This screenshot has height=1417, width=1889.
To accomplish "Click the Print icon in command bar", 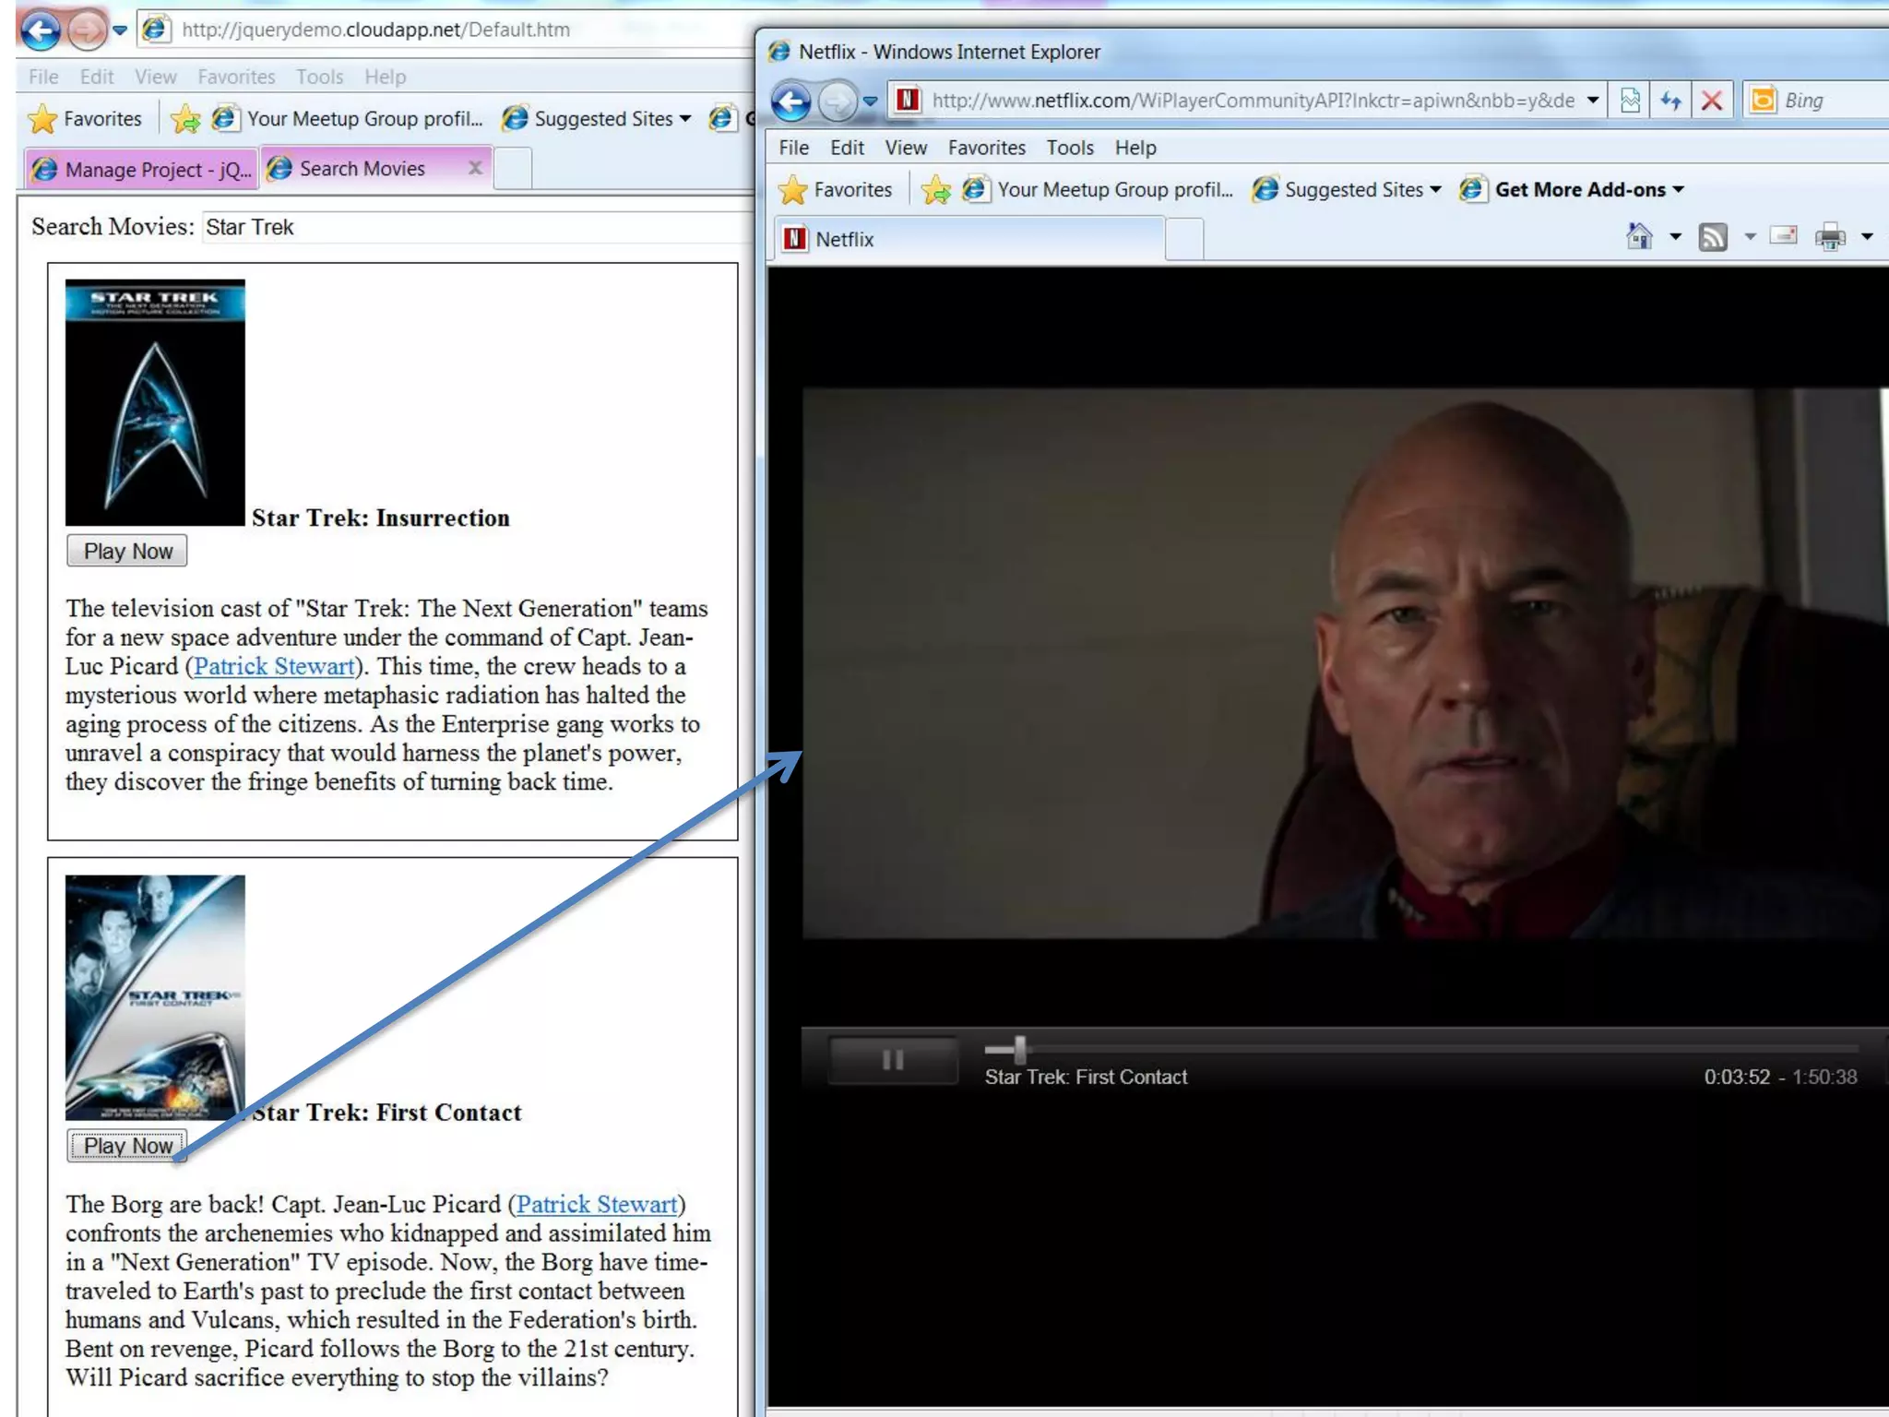I will click(1830, 237).
